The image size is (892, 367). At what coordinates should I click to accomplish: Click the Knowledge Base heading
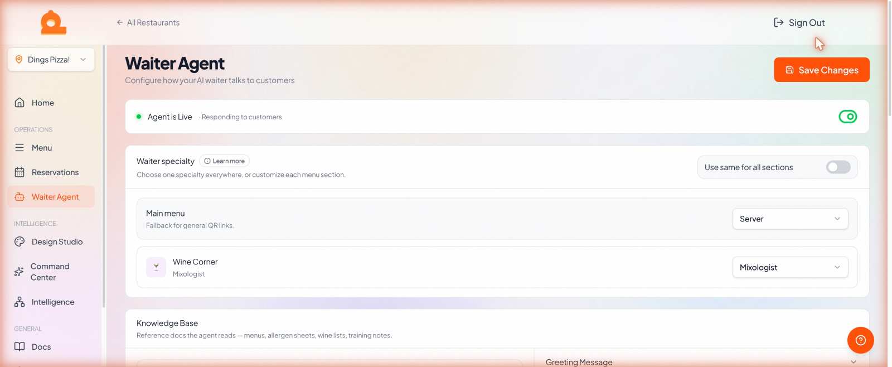[167, 323]
